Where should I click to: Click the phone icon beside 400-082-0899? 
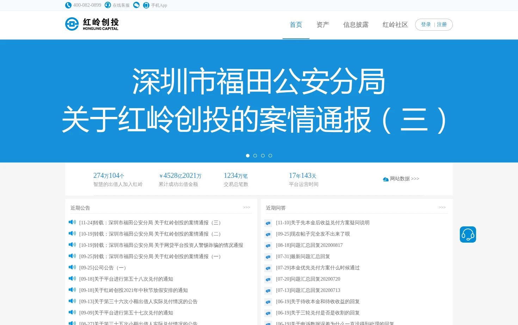coord(68,5)
